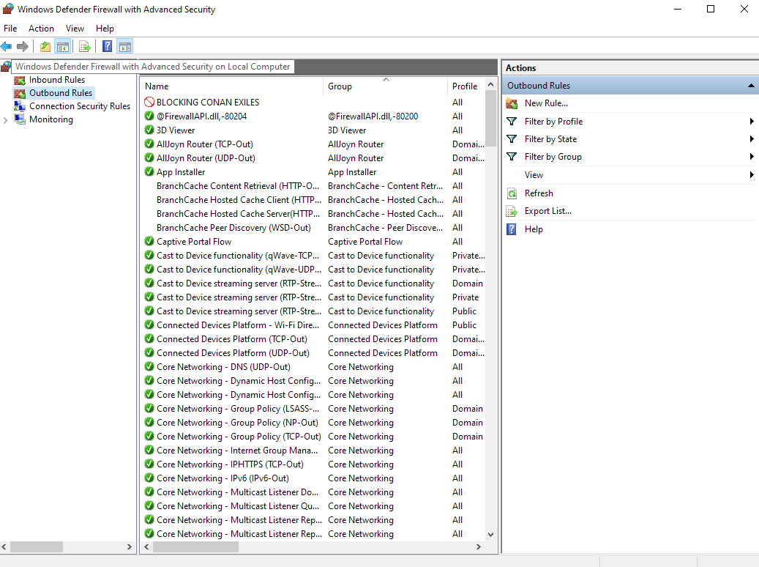759x567 pixels.
Task: Click the New Rule icon in Actions
Action: tap(512, 103)
